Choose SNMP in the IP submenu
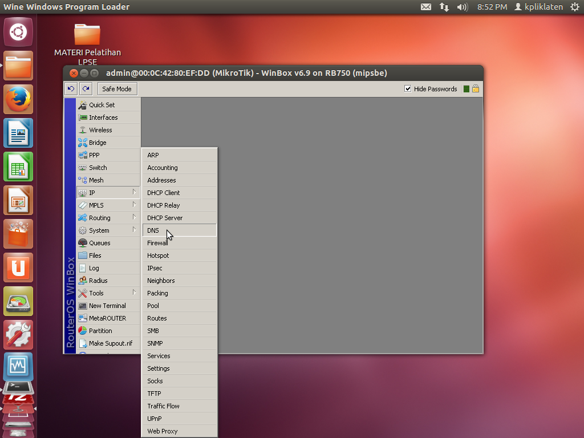 point(179,343)
